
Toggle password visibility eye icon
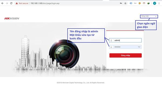point(139,47)
